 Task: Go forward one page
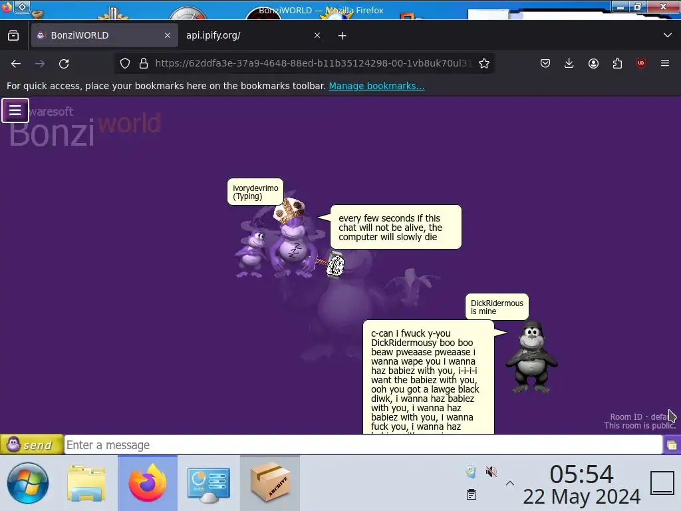(x=40, y=64)
